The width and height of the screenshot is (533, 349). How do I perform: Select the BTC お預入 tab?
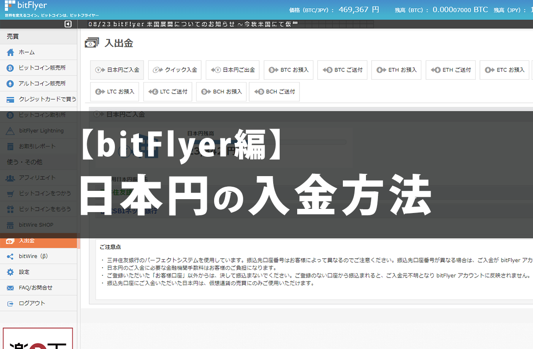(288, 70)
